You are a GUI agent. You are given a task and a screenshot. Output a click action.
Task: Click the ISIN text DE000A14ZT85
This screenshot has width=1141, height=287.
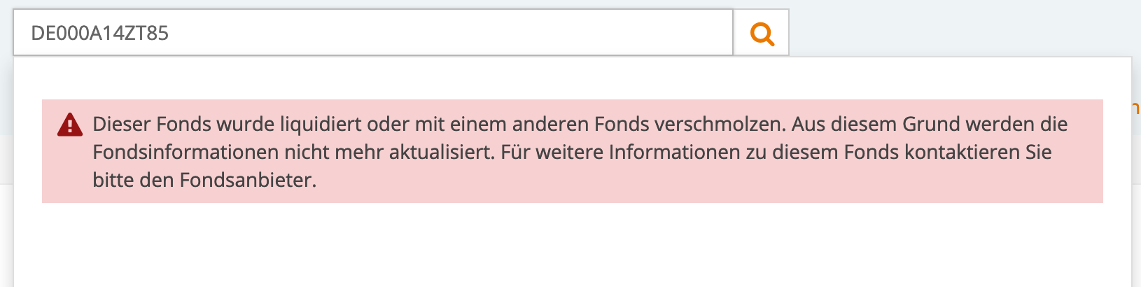[x=100, y=33]
